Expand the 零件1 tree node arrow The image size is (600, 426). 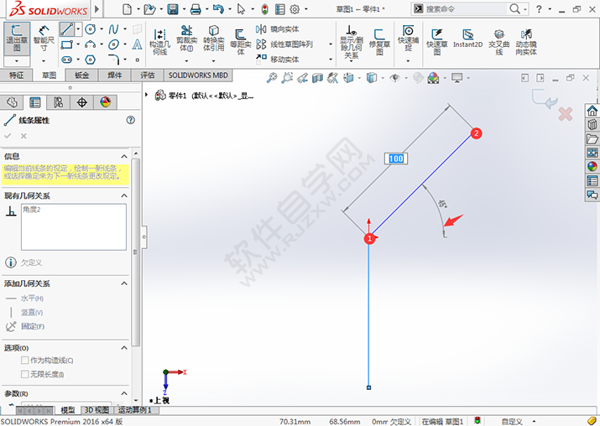pos(147,95)
